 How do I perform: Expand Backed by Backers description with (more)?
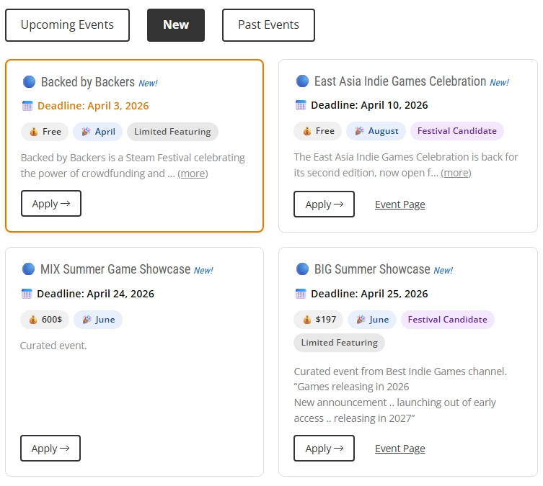(x=193, y=174)
